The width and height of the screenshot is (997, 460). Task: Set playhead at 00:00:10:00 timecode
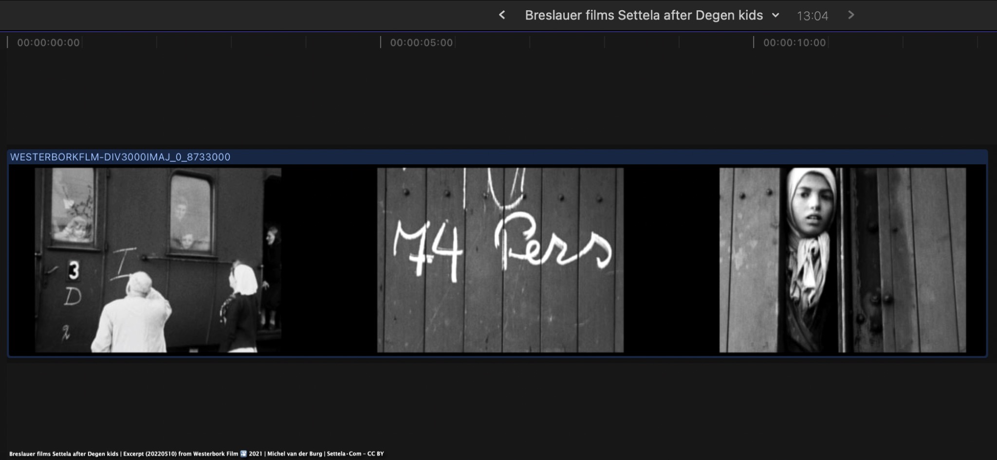click(794, 43)
